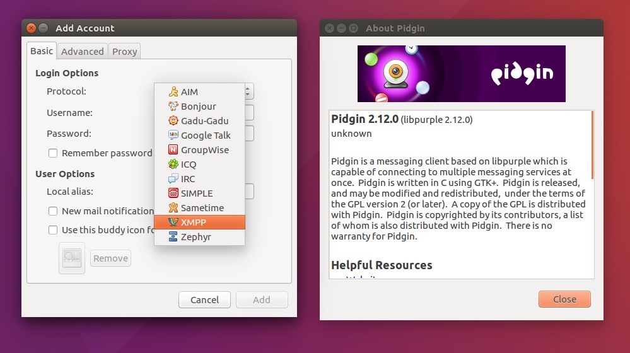The width and height of the screenshot is (630, 353).
Task: Select the SIMPLE protocol icon
Action: (x=173, y=193)
